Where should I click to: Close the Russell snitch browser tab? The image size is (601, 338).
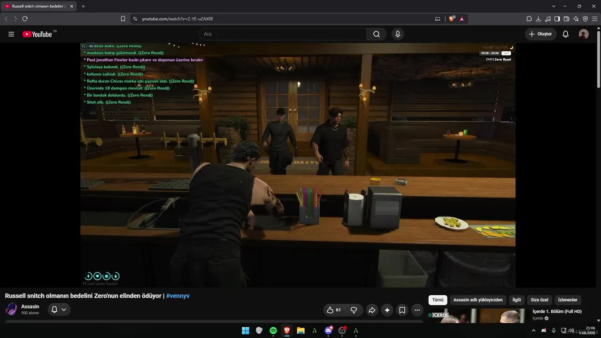point(71,6)
